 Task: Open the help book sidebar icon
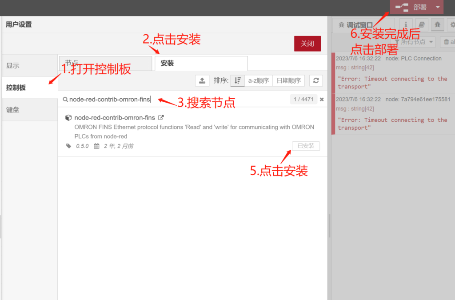click(x=421, y=25)
